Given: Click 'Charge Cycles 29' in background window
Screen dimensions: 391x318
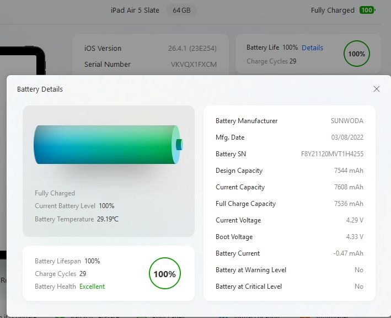Looking at the screenshot, I should pos(271,61).
